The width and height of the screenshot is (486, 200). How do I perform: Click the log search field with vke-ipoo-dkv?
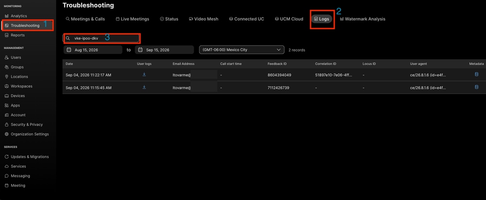pos(101,38)
